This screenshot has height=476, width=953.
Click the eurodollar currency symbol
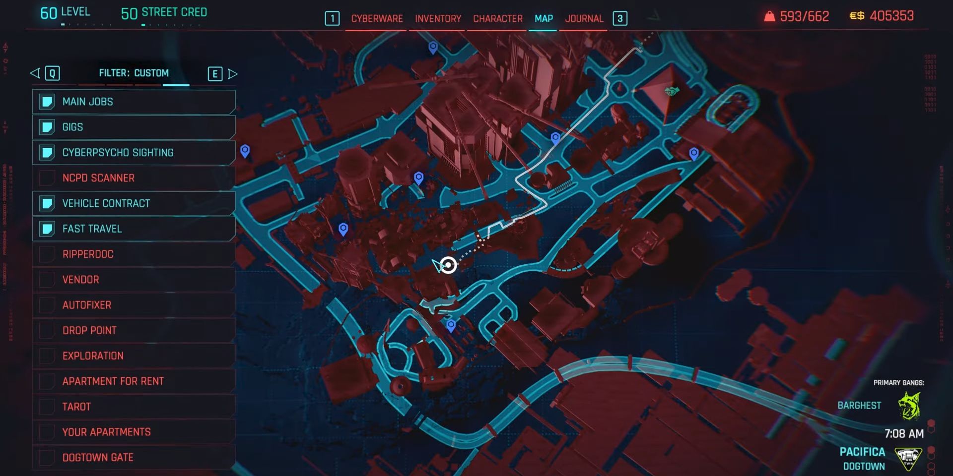(857, 16)
